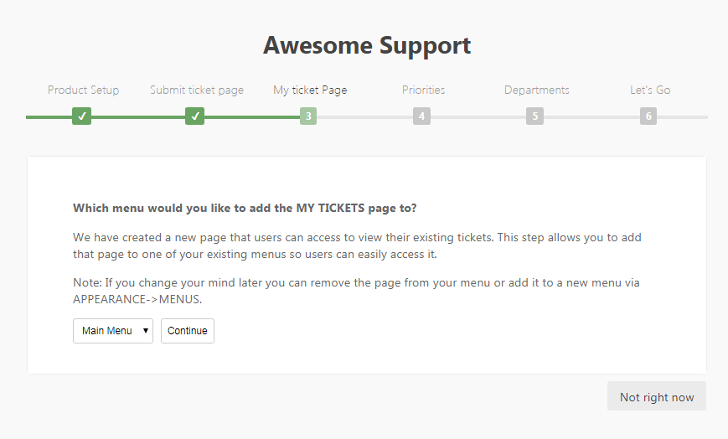
Task: Click the step 6 number badge
Action: (x=648, y=116)
